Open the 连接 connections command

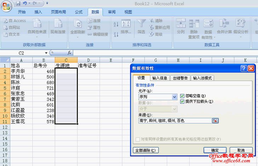tap(94, 21)
